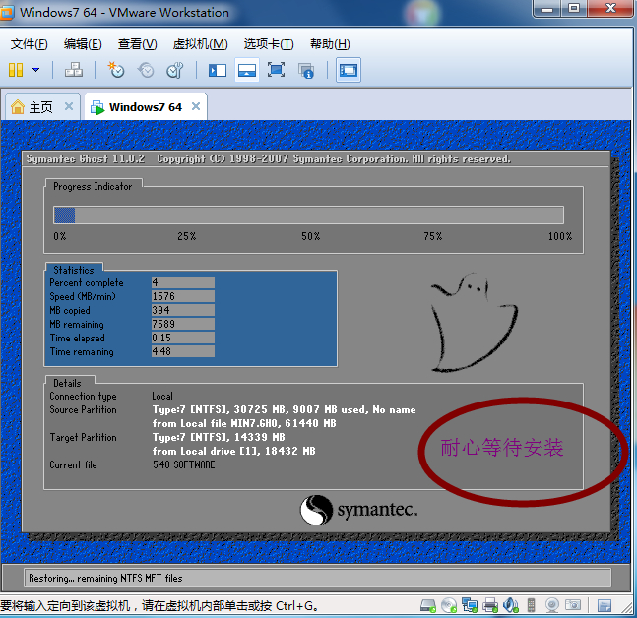Click the home icon on 主页 tab

(18, 107)
